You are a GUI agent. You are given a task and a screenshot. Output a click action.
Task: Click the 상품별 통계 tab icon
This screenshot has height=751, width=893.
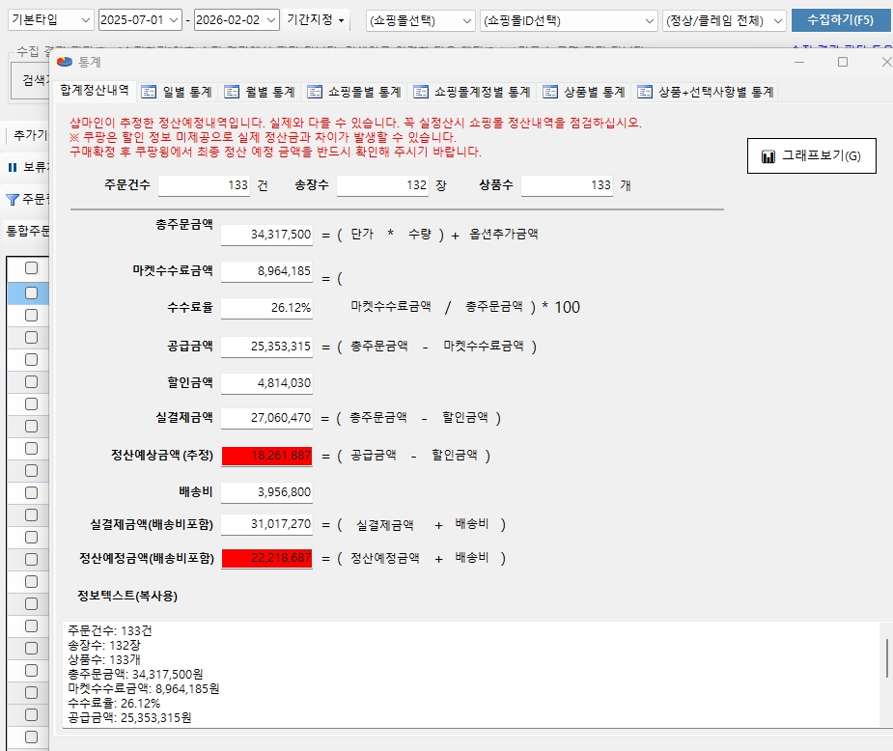pos(550,92)
